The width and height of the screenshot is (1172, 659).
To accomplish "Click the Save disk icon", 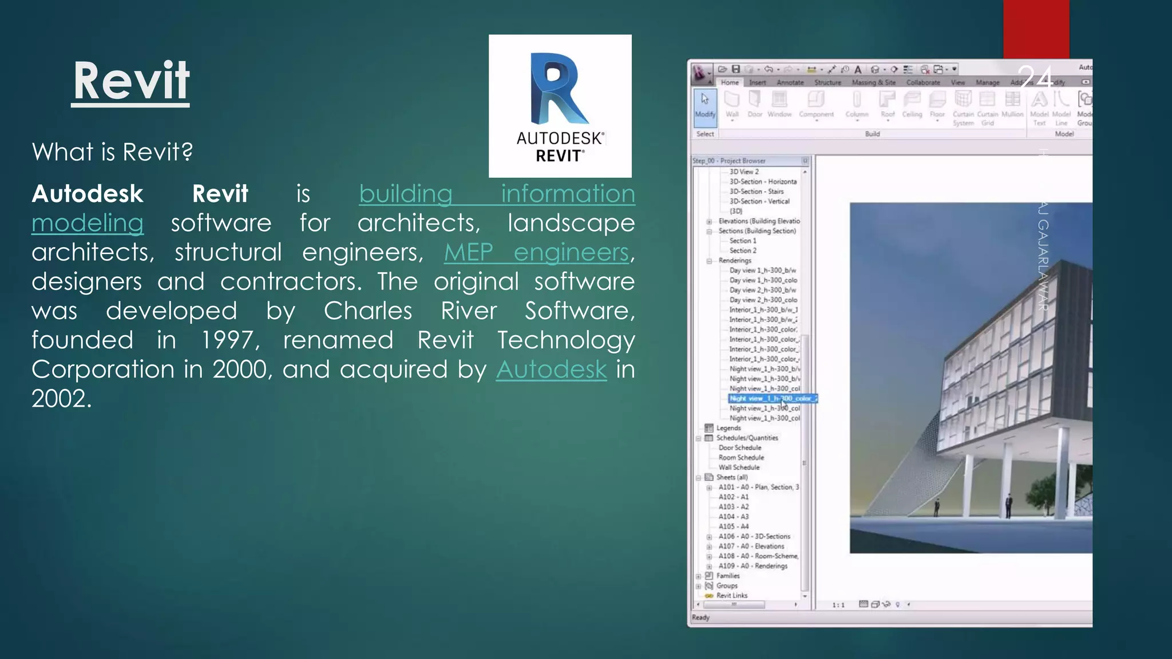I will point(736,69).
